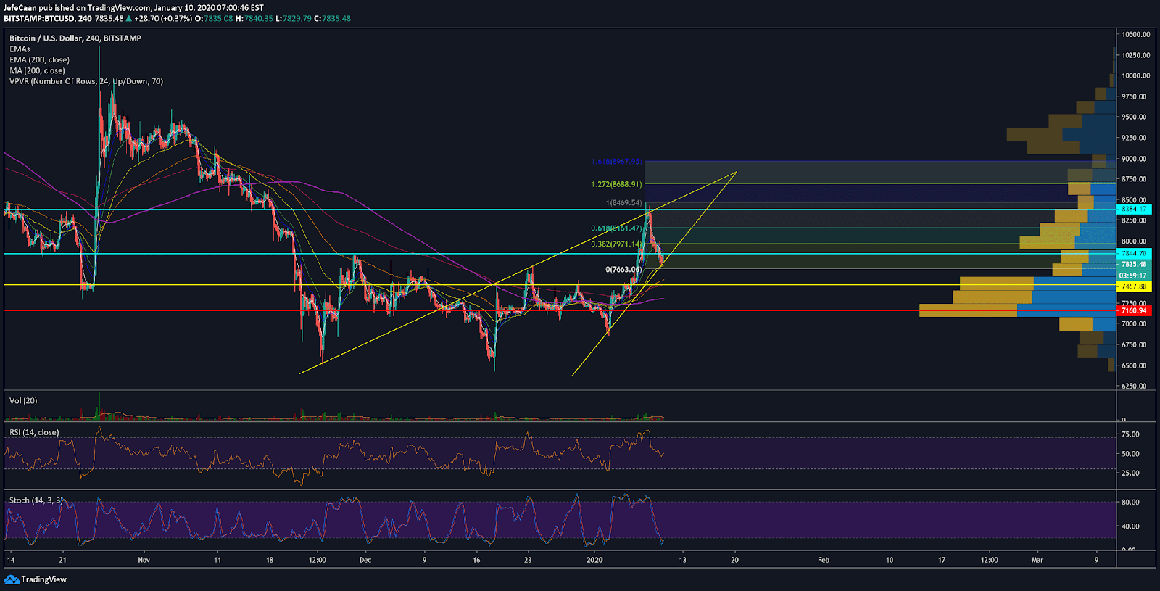Click the 20 date on time axis
The image size is (1160, 591).
(x=734, y=560)
